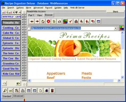Click the Blank button
Viewport: 126px width, 102px height.
click(116, 12)
